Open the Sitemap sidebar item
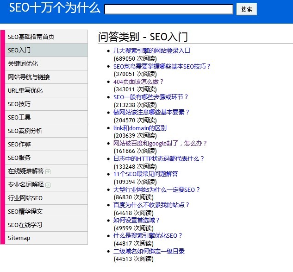This screenshot has width=293, height=272. [46, 238]
